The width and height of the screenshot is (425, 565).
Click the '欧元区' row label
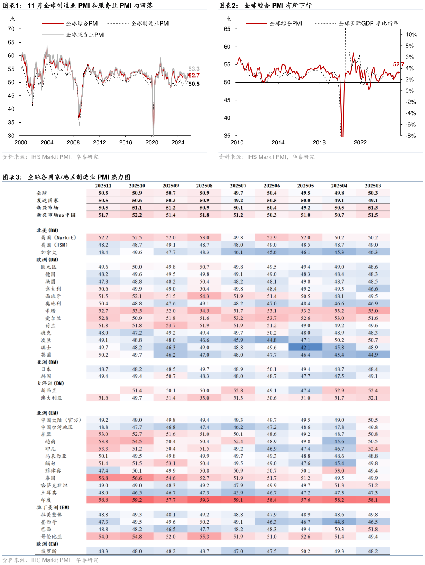point(49,267)
